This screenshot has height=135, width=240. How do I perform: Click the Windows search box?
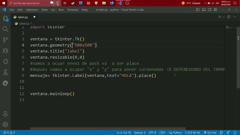(x=34, y=3)
